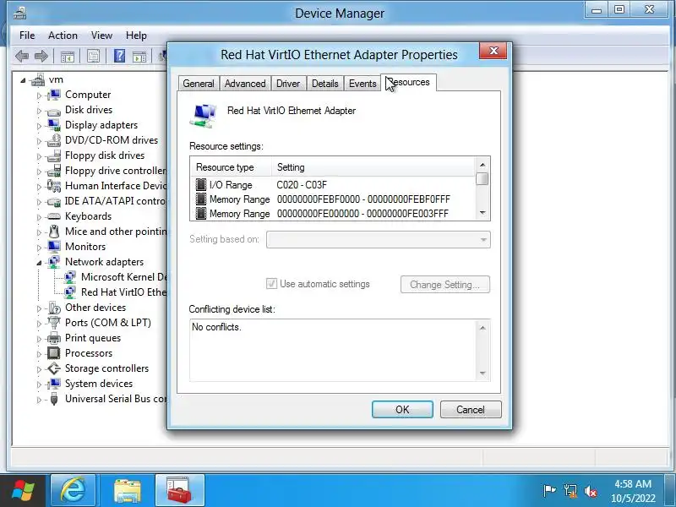This screenshot has width=676, height=507.
Task: Click the red toolbox taskbar icon
Action: coord(179,490)
